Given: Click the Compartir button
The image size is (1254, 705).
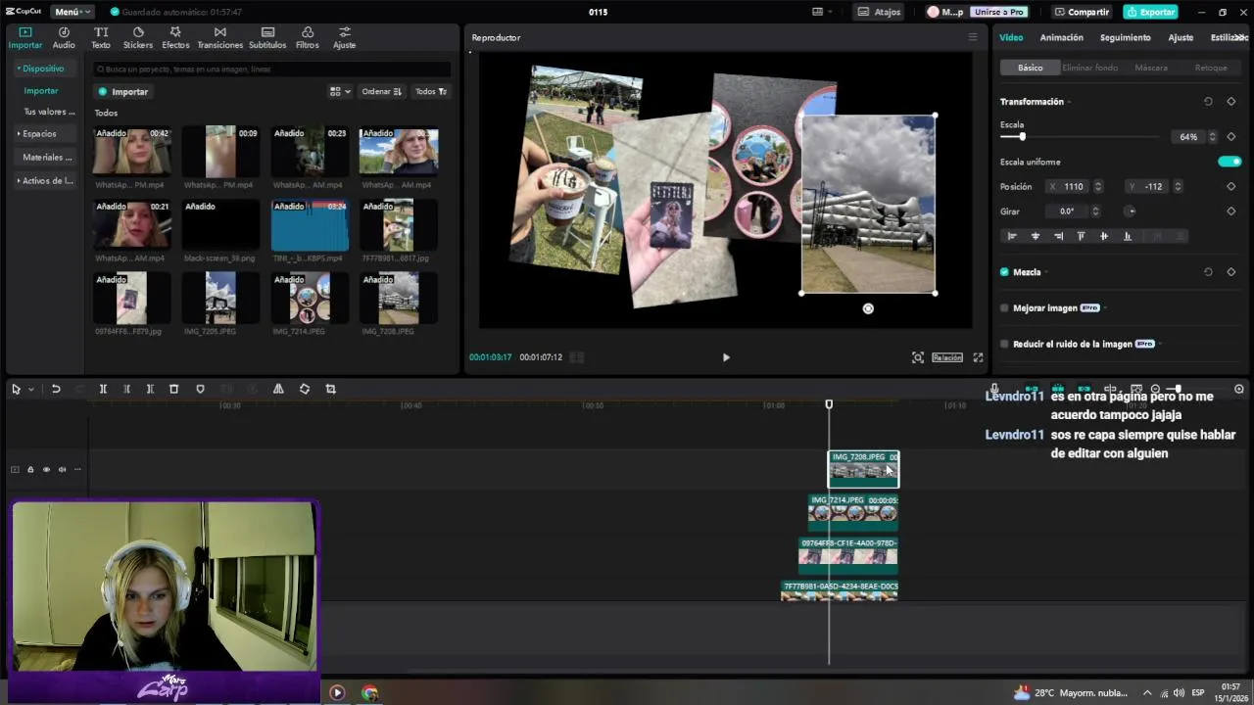Looking at the screenshot, I should click(x=1082, y=12).
